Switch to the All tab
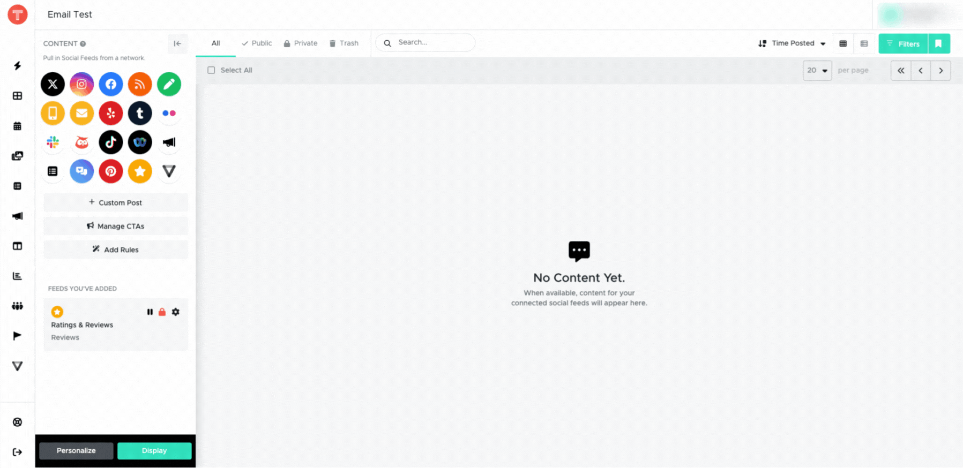This screenshot has width=963, height=468. (215, 43)
